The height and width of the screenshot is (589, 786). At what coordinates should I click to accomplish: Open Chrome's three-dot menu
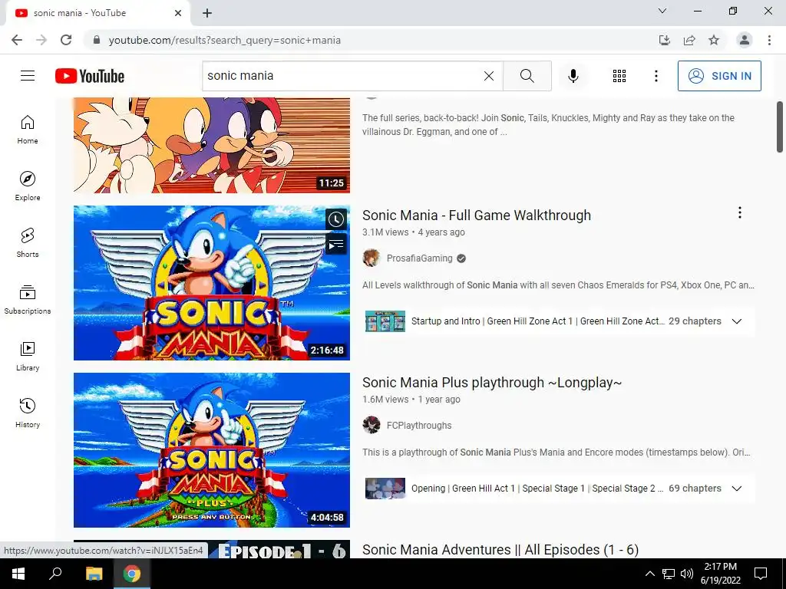tap(769, 40)
